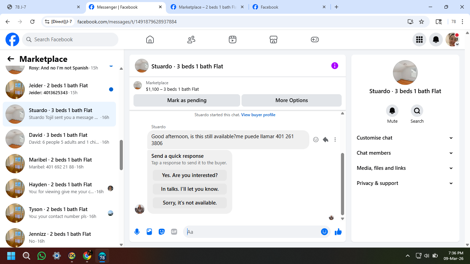Viewport: 470px width, 264px height.
Task: Click the message thread scrollbar thumb
Action: coord(342,184)
